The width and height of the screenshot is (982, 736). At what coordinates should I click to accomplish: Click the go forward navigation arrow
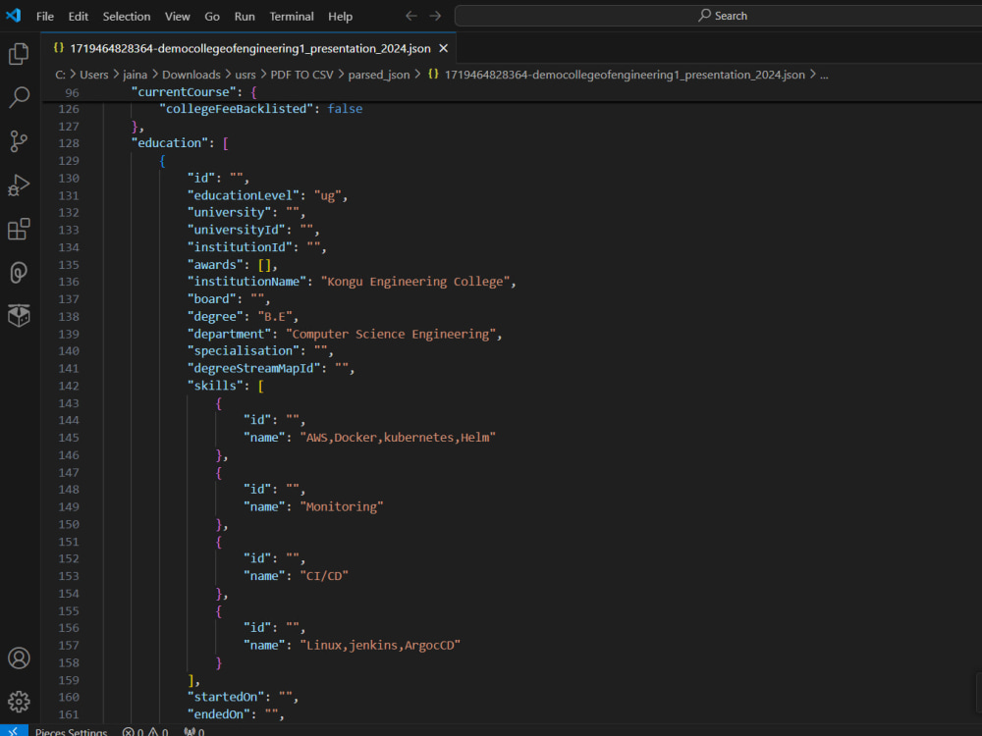[435, 16]
